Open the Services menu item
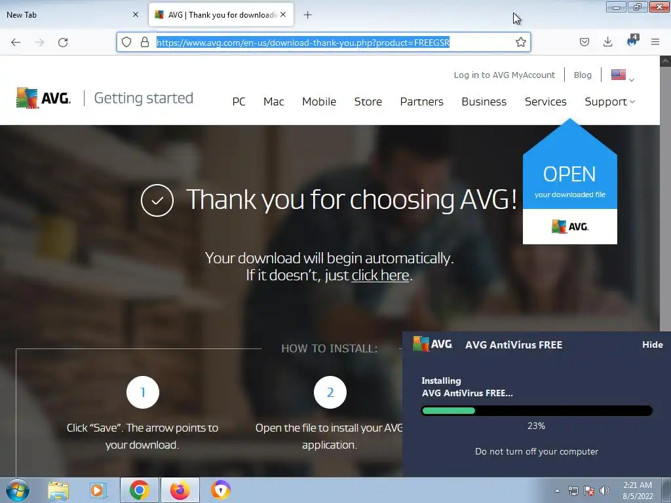671x503 pixels. pos(545,102)
